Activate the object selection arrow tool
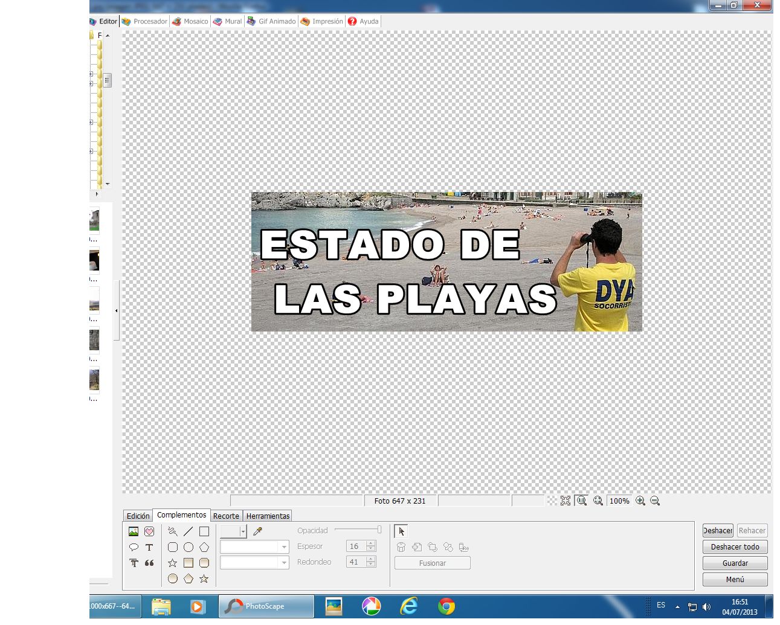Viewport: 780px width, 625px height. coord(401,531)
